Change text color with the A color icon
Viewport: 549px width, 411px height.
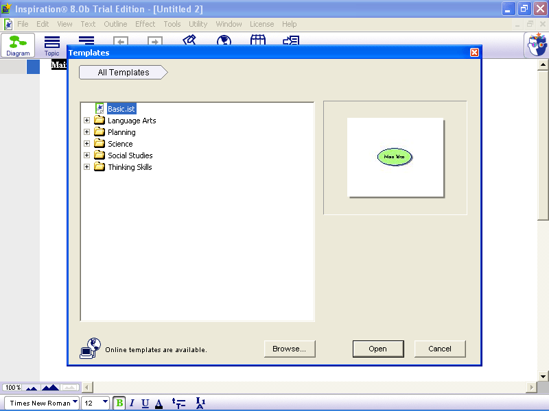coord(159,403)
